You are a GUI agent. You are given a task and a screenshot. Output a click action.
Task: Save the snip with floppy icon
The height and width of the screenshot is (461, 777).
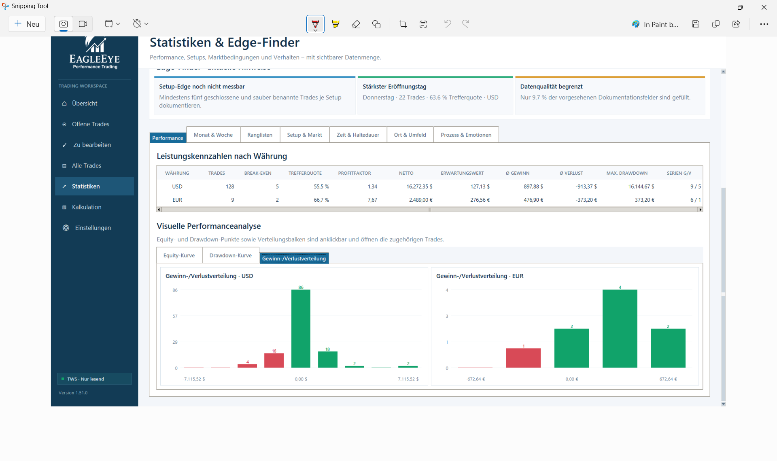coord(696,24)
